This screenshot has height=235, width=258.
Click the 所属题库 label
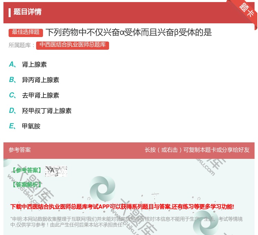22,45
